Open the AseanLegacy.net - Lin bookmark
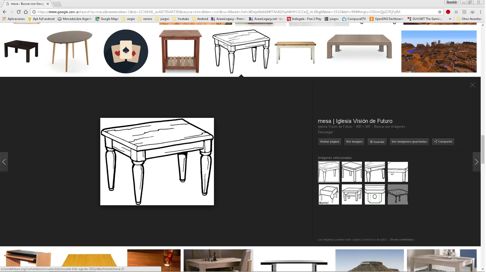 click(x=266, y=19)
